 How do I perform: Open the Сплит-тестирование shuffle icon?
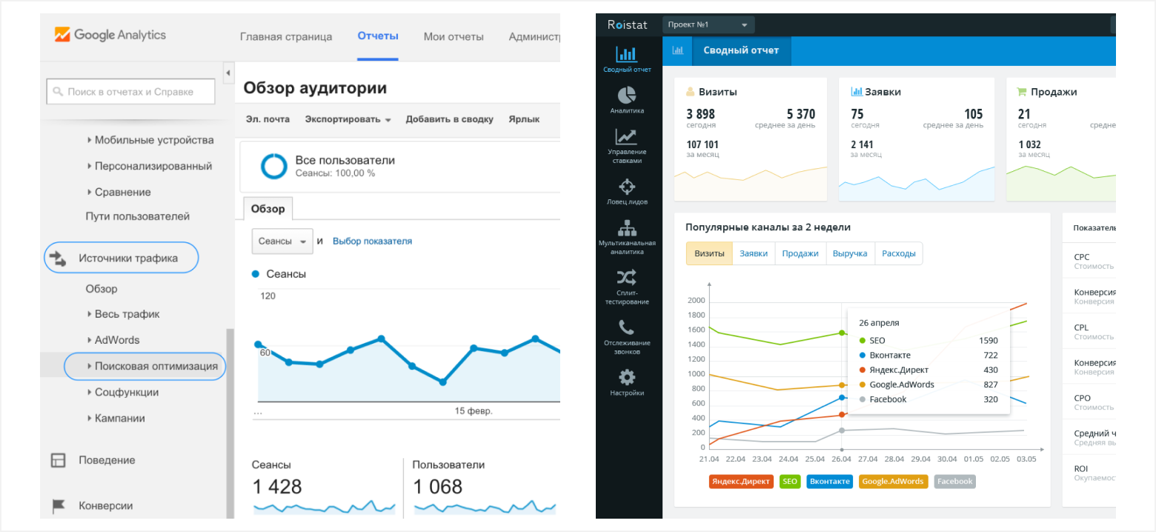coord(627,278)
